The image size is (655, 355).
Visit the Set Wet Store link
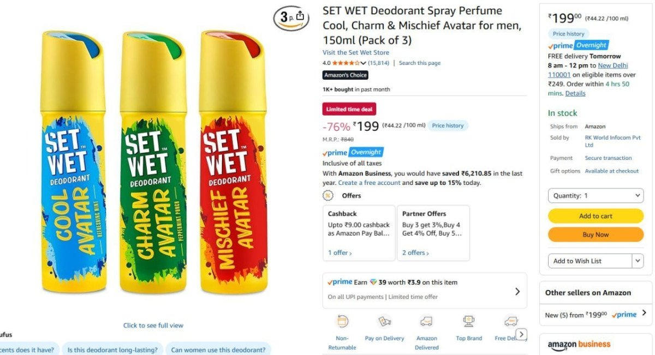coord(356,52)
